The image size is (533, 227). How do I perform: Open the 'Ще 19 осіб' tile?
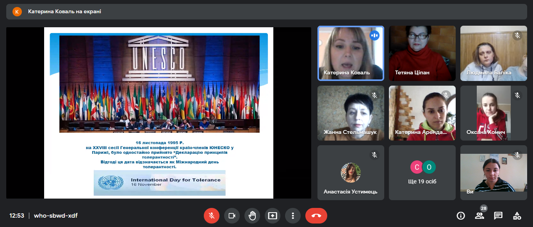click(x=422, y=172)
